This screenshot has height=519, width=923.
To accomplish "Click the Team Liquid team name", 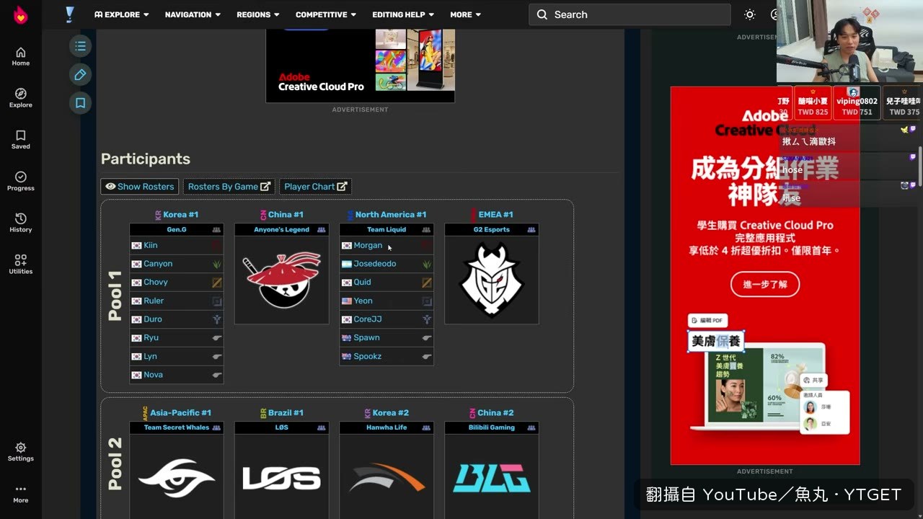I will tap(387, 230).
